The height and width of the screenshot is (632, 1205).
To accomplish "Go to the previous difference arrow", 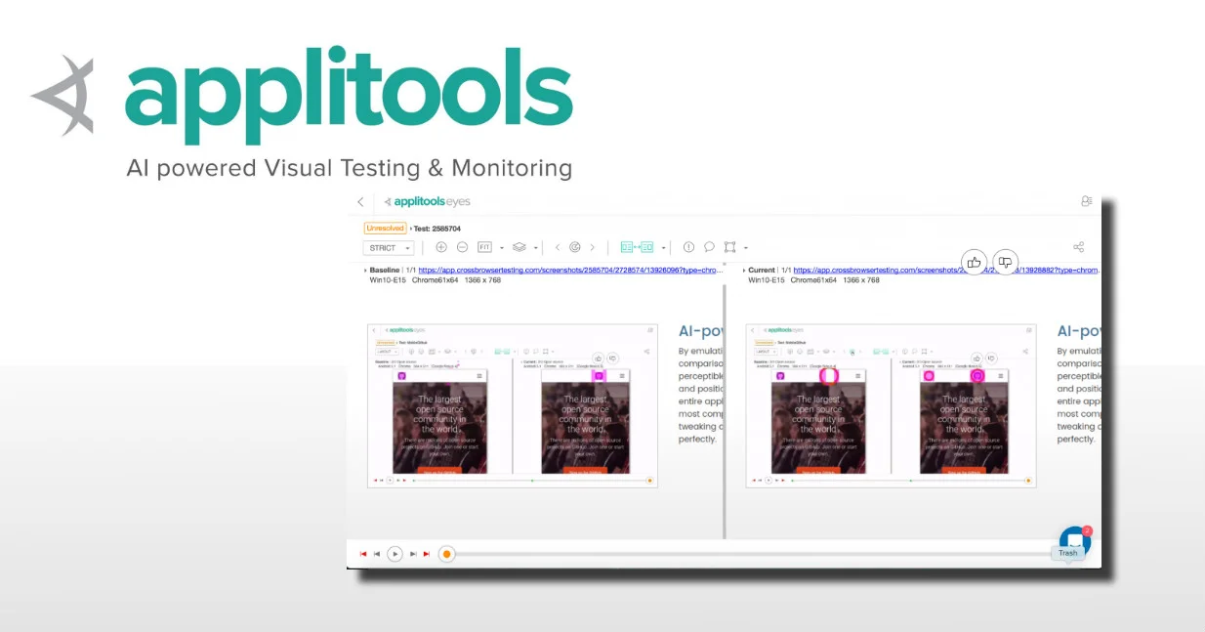I will (x=558, y=247).
